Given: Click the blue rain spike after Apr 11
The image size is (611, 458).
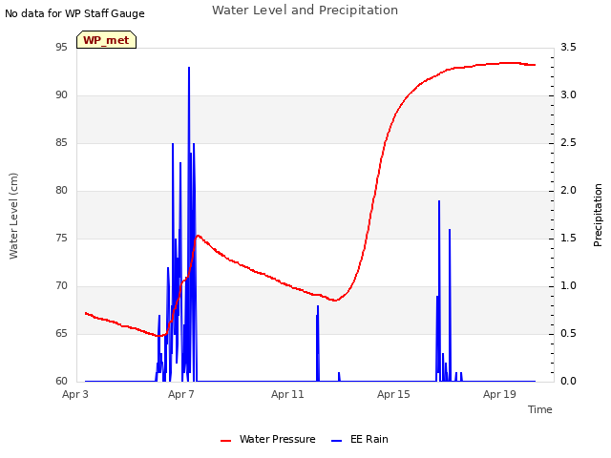Looking at the screenshot, I should 318,343.
